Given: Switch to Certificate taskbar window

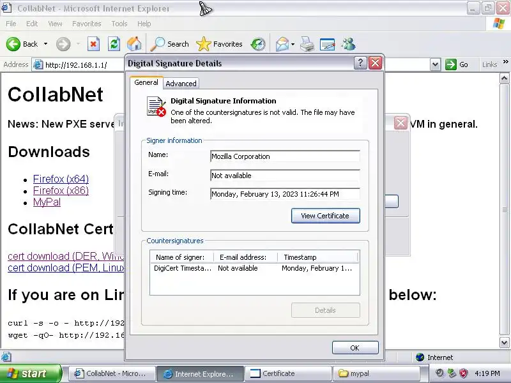Looking at the screenshot, I should click(288, 373).
